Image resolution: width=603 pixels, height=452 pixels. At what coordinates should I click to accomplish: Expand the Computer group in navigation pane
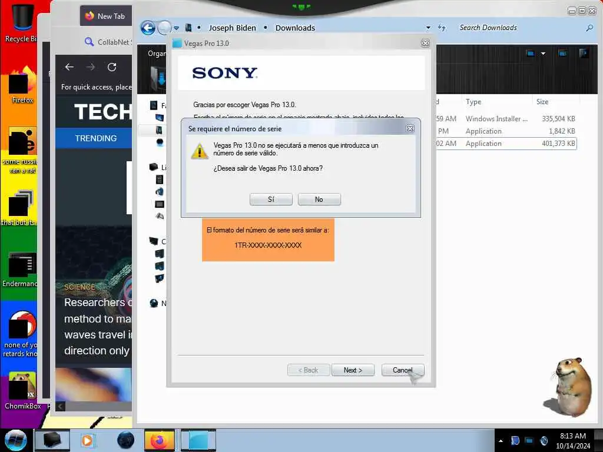pyautogui.click(x=158, y=241)
